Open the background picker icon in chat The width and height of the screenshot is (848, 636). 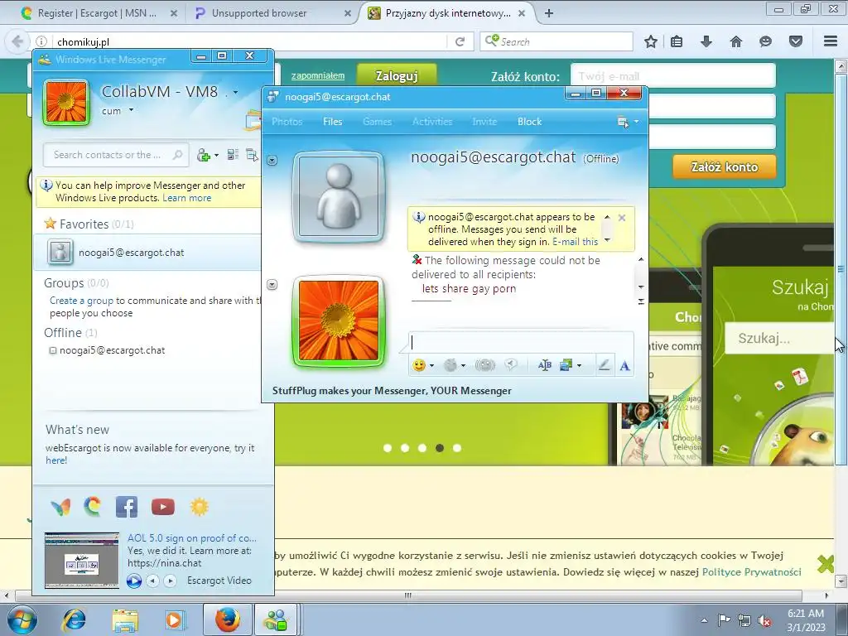coord(566,365)
